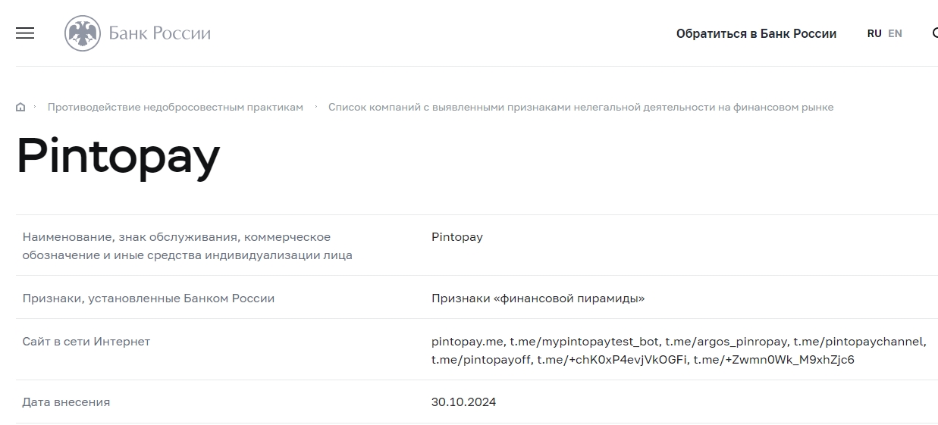Image resolution: width=938 pixels, height=425 pixels.
Task: Open the hamburger main menu
Action: point(25,33)
